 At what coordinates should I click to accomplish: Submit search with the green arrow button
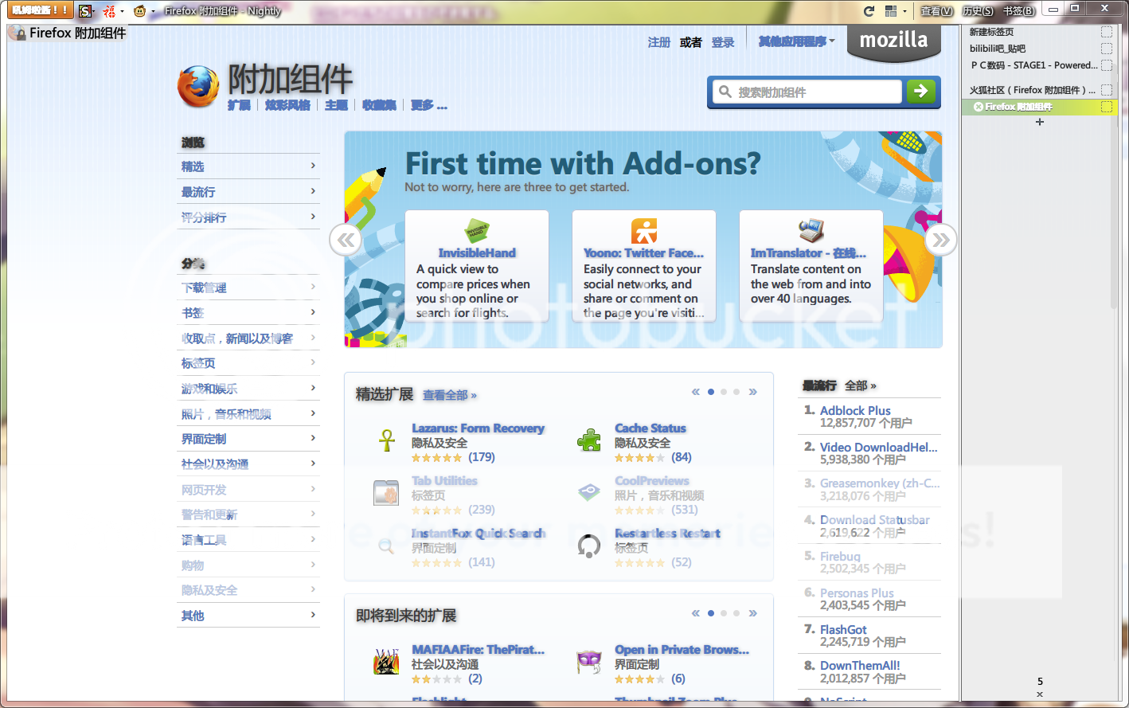coord(921,92)
